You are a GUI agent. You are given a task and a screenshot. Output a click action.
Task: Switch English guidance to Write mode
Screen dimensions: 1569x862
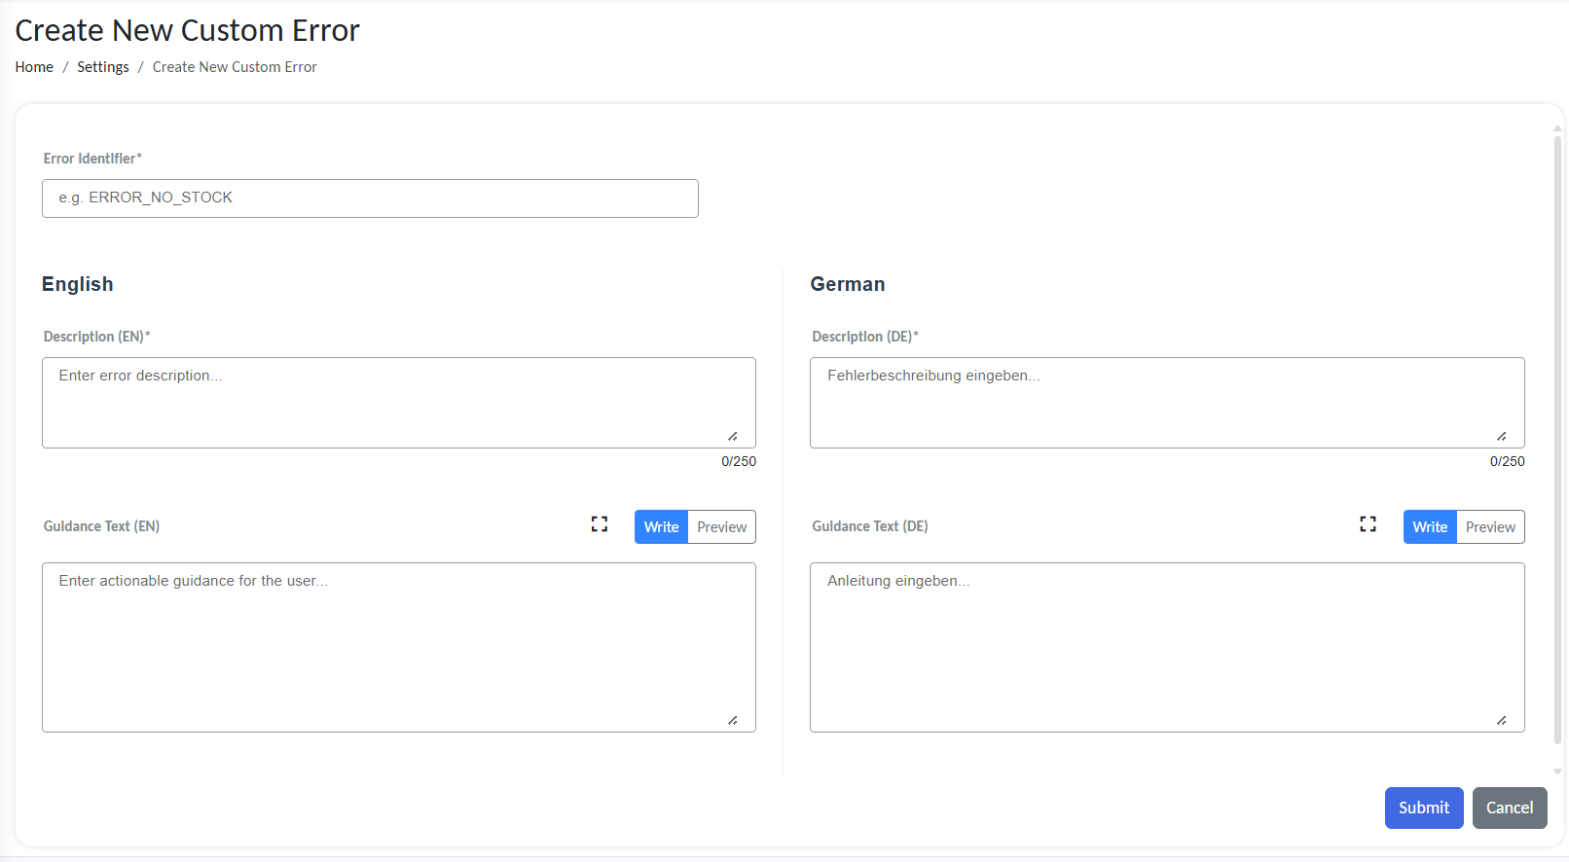(x=661, y=527)
